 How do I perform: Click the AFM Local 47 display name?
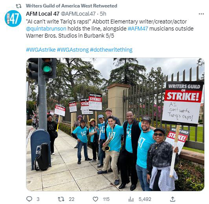42,14
